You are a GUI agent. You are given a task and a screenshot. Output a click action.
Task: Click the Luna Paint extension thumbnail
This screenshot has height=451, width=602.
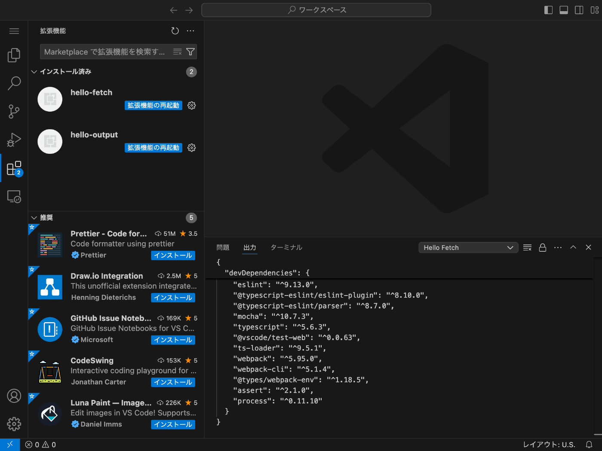click(50, 414)
